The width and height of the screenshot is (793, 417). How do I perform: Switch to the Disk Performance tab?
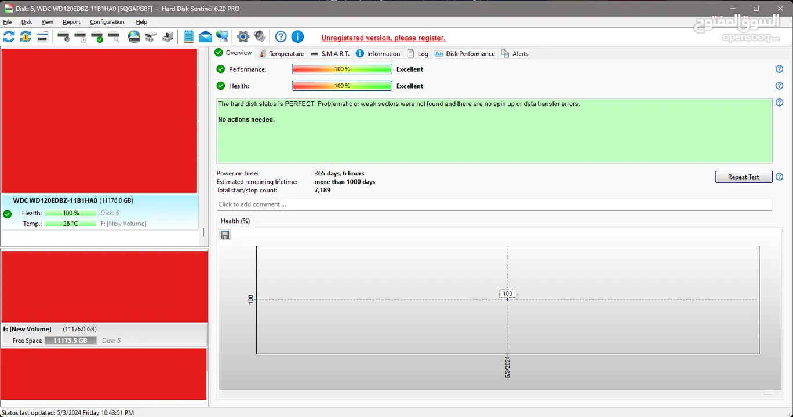tap(465, 53)
